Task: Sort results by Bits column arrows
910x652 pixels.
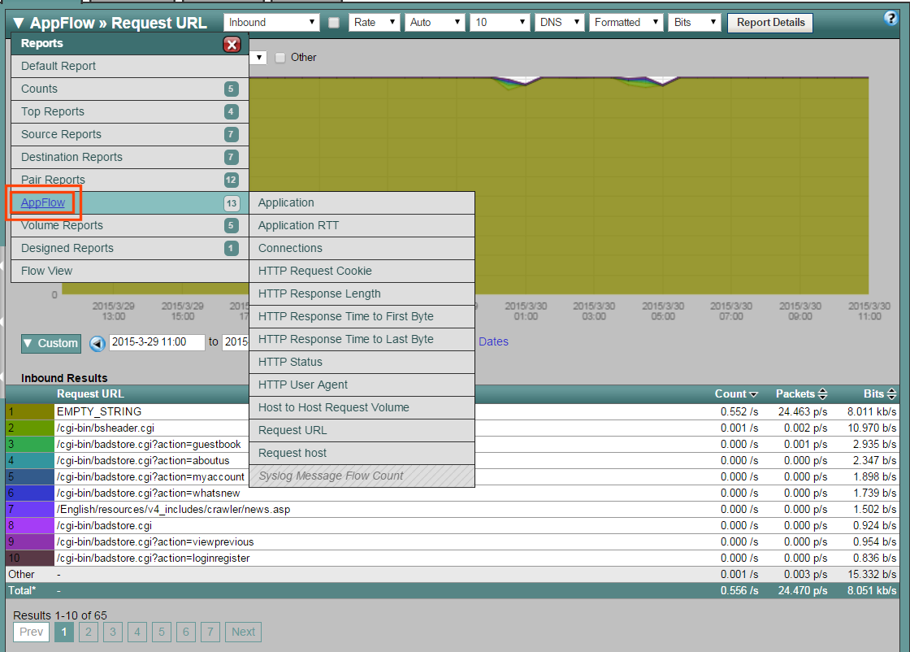Action: pyautogui.click(x=891, y=394)
